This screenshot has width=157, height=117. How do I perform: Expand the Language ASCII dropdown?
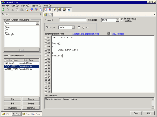[118, 20]
